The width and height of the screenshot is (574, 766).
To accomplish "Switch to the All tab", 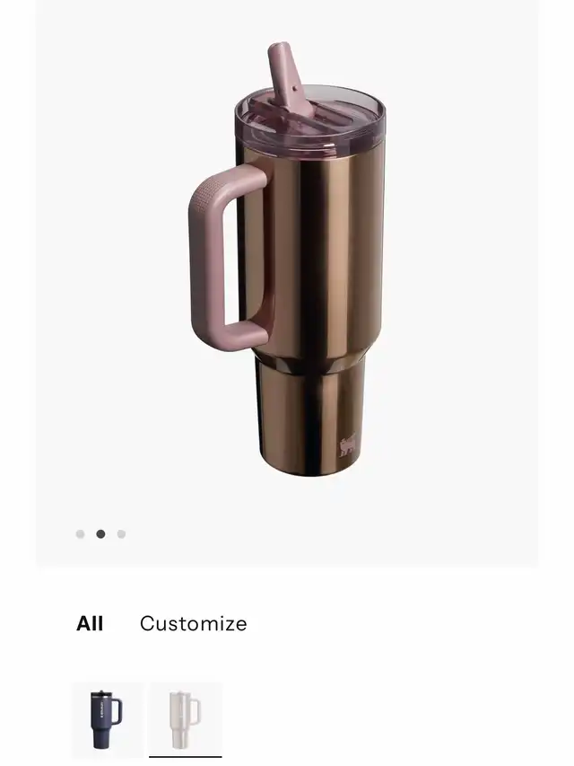I will [90, 623].
